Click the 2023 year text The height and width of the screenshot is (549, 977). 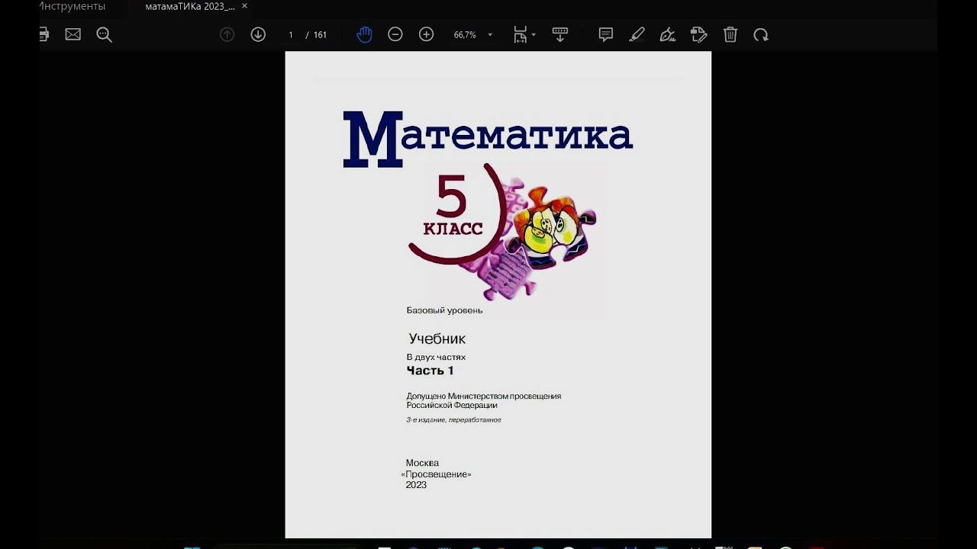(416, 485)
